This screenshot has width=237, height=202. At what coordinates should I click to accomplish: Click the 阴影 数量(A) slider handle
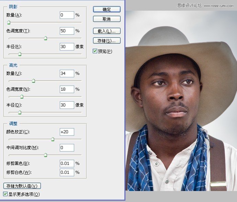[9, 23]
